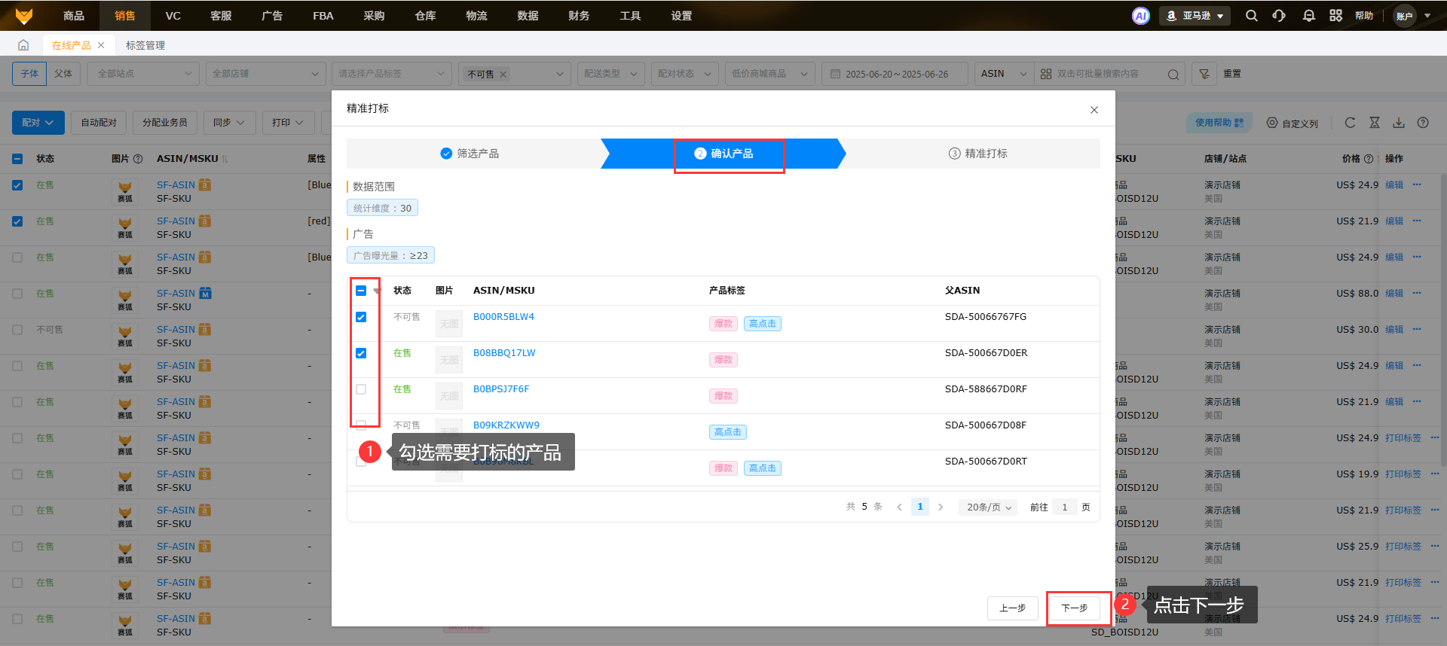Click the 账户 avatar icon
The height and width of the screenshot is (646, 1447).
pos(1405,16)
